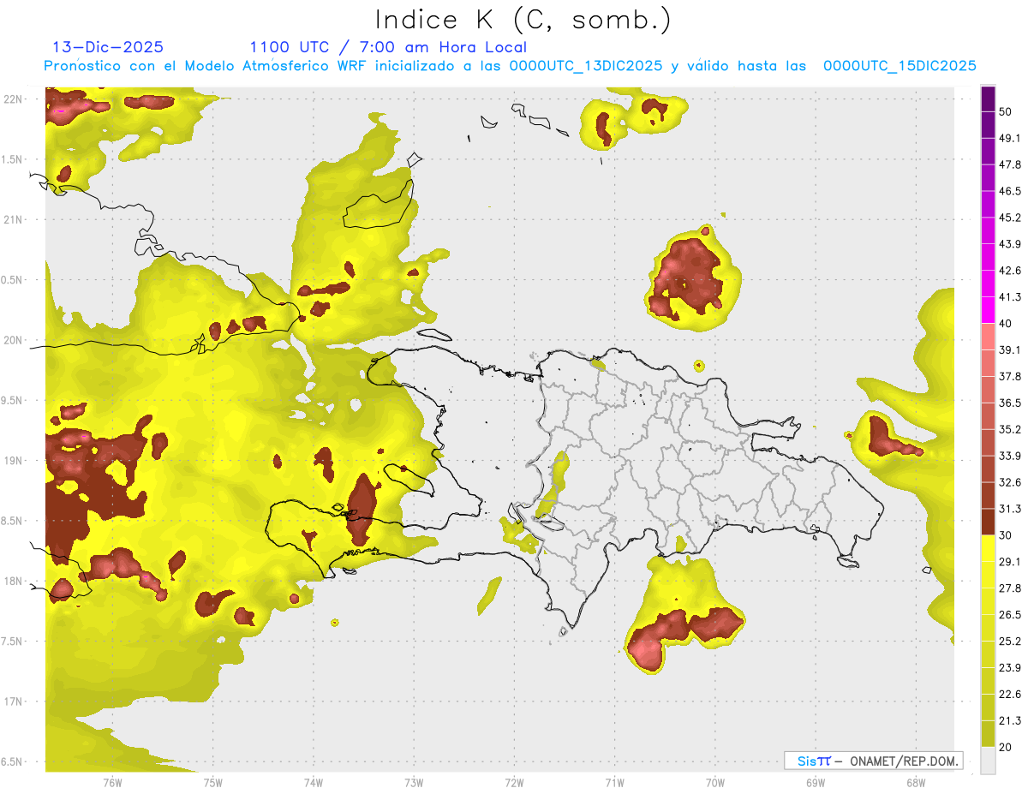
Task: Click the longitude label "73W"
Action: coord(414,782)
